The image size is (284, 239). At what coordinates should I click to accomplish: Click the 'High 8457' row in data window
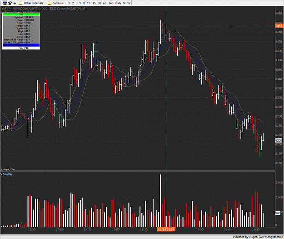(21, 31)
